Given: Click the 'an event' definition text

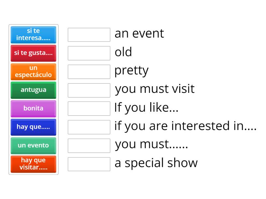Looking at the screenshot, I should coord(139,33).
